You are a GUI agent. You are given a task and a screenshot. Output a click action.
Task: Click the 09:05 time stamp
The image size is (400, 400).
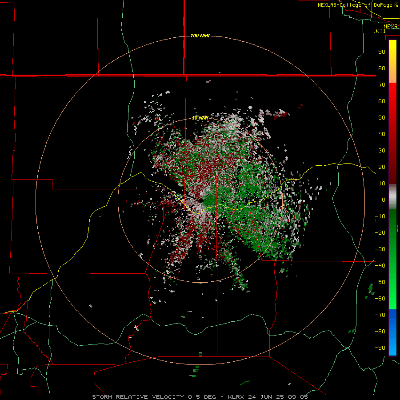click(298, 397)
